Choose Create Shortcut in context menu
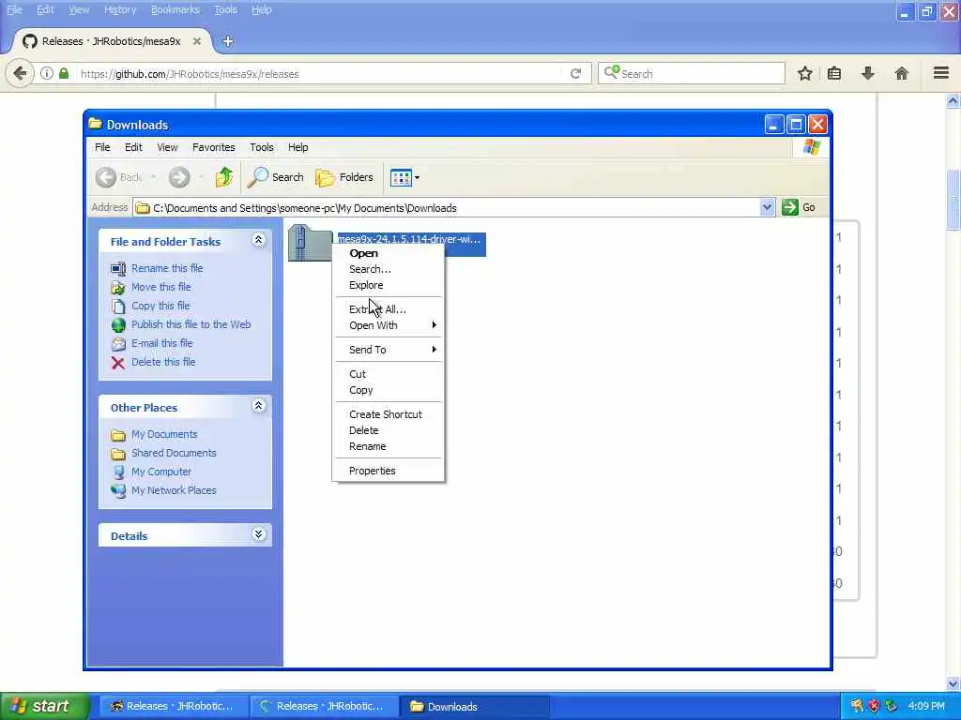This screenshot has width=961, height=720. click(388, 414)
